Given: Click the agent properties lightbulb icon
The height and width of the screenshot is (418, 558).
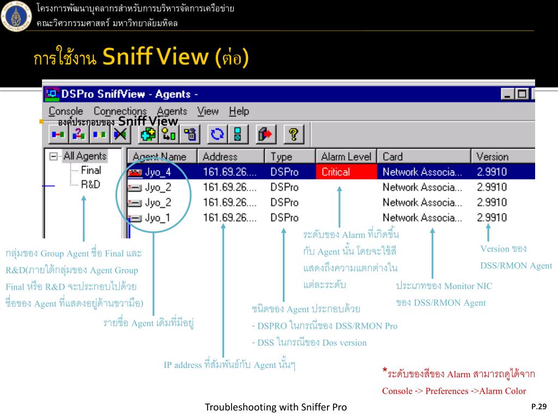Looking at the screenshot, I should [169, 134].
